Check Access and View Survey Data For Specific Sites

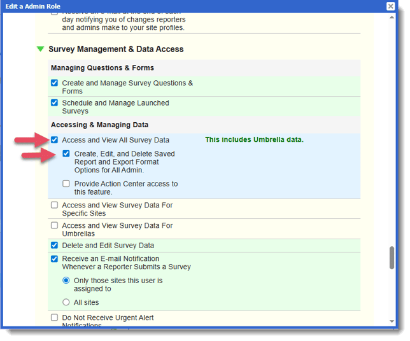(x=55, y=205)
